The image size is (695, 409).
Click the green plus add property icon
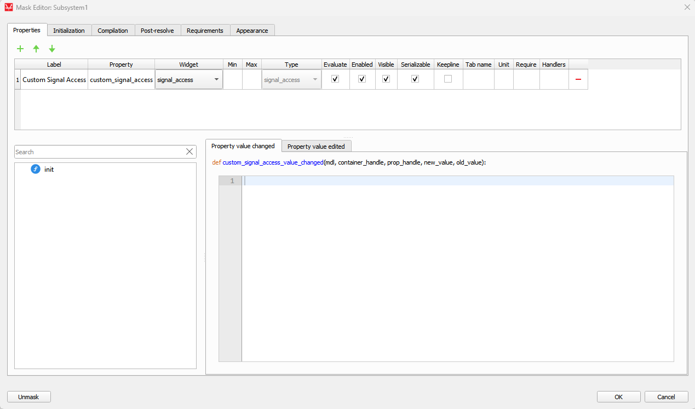coord(20,49)
